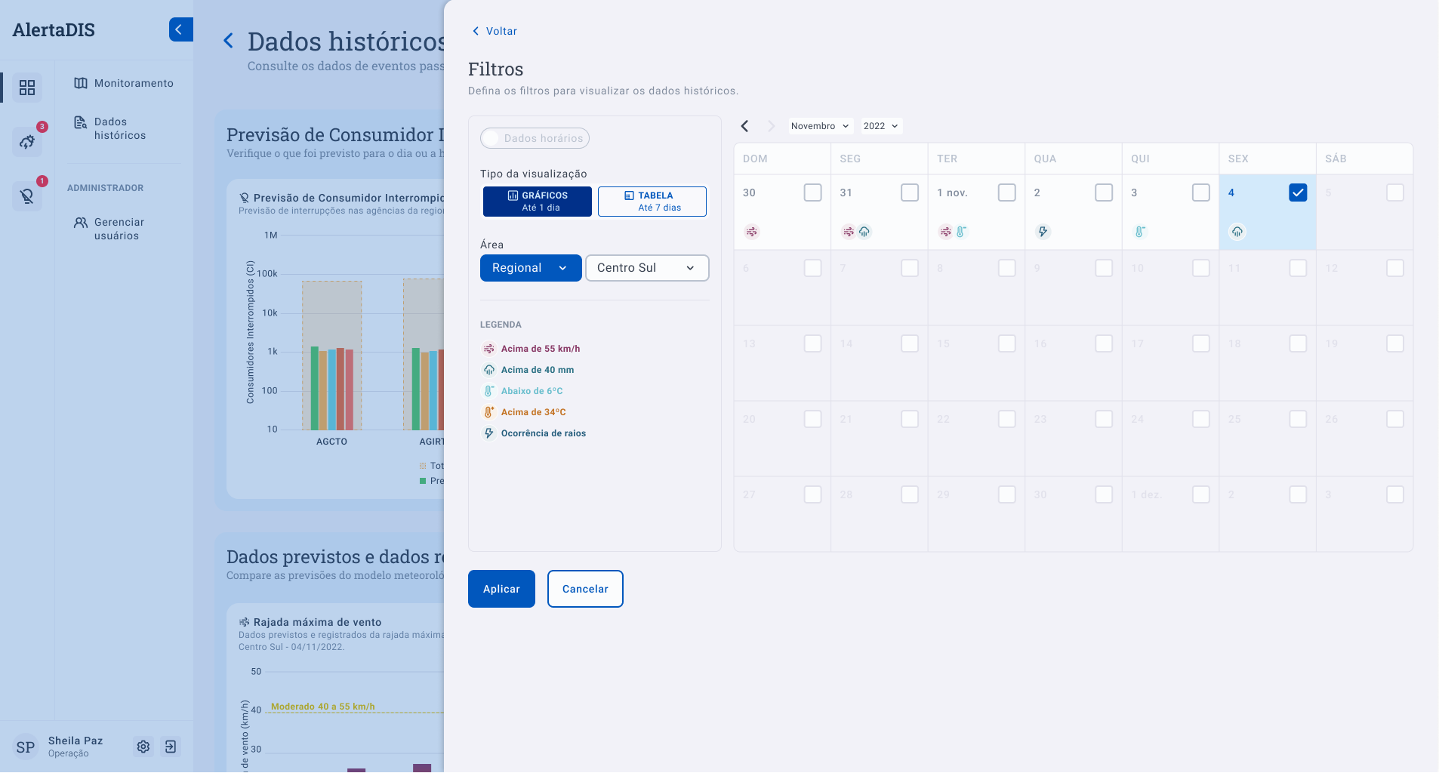Click the lightning icon on day 2

coord(1043,232)
